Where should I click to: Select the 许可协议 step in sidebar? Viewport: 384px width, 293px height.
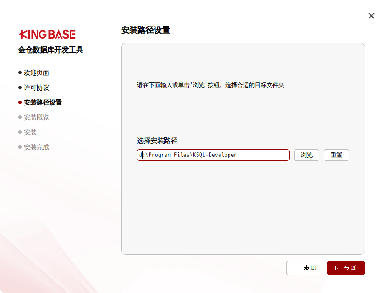[x=36, y=87]
